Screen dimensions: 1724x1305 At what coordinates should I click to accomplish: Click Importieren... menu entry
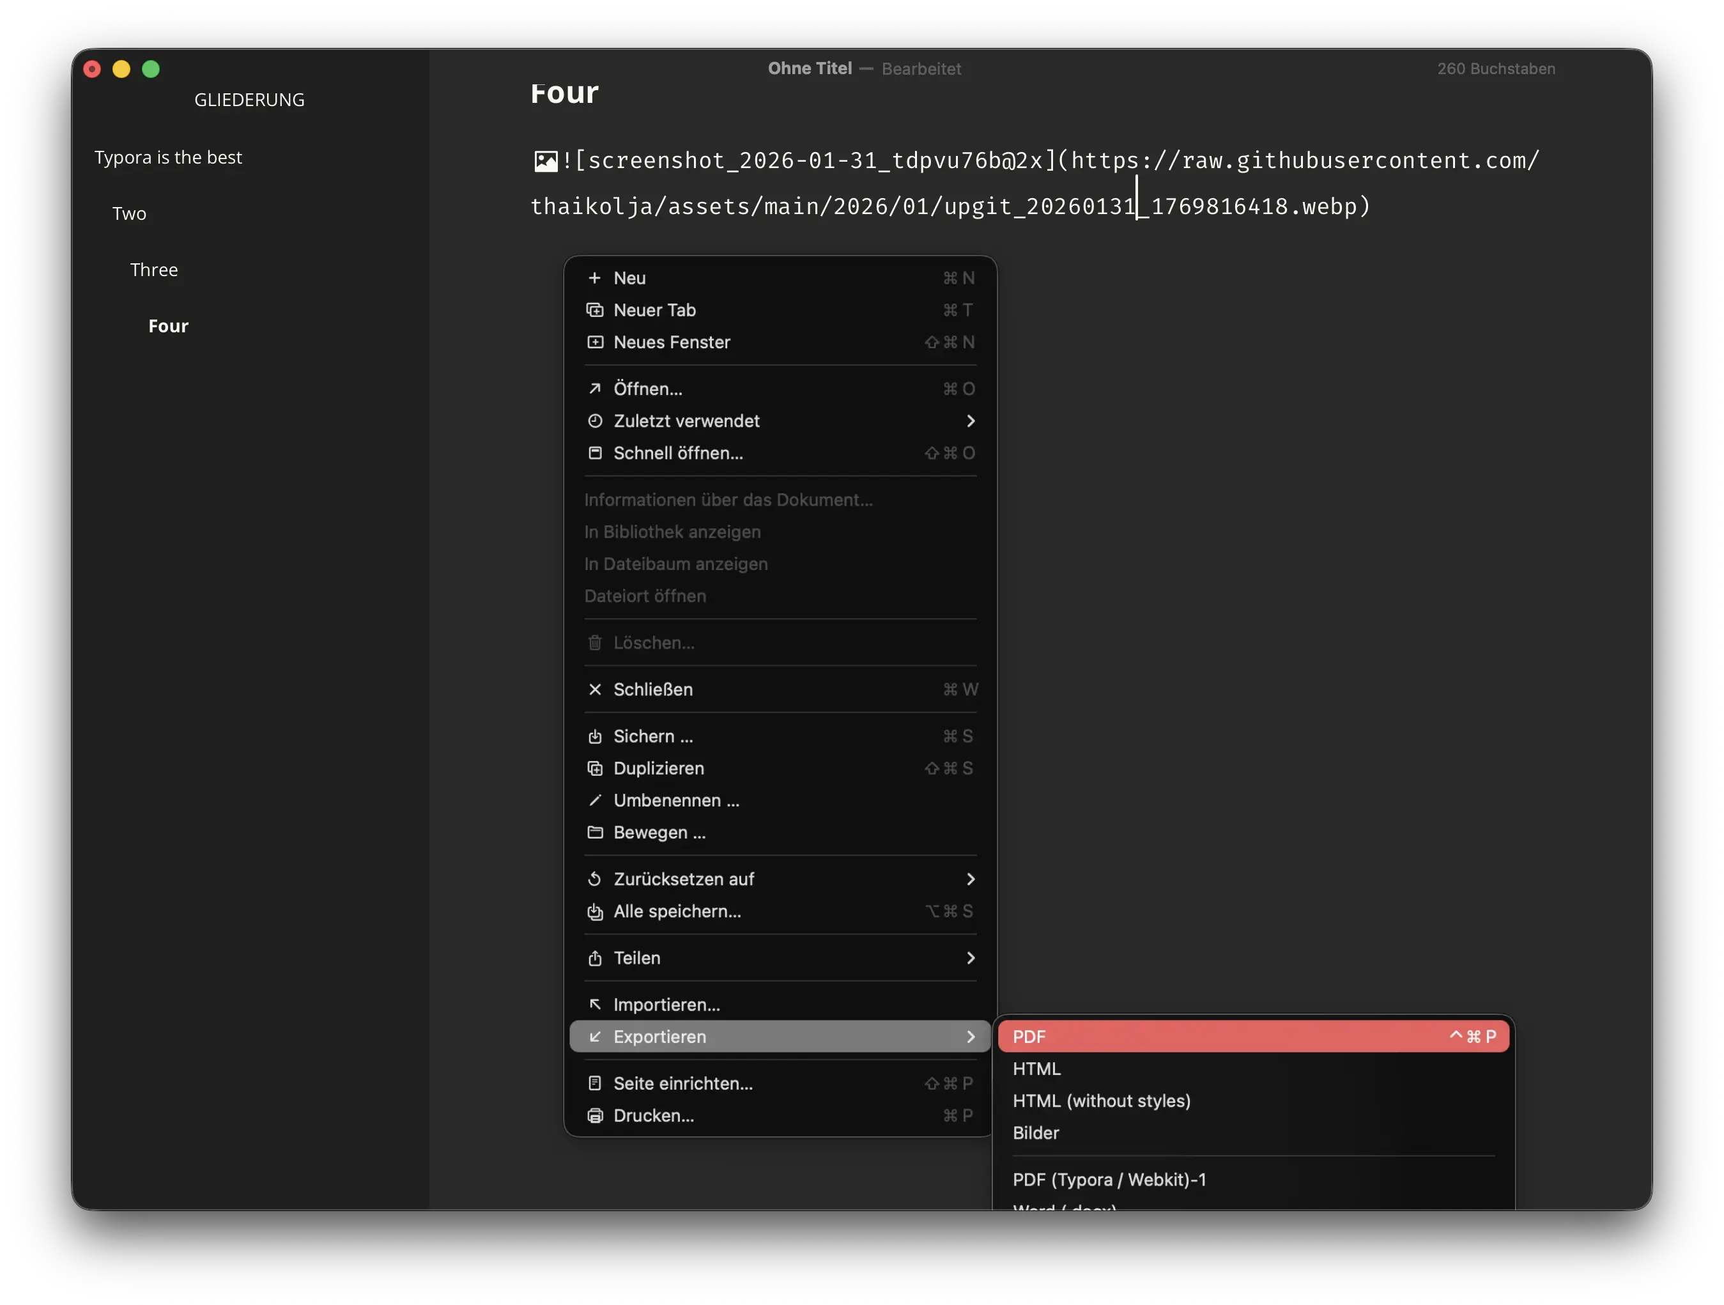click(x=666, y=1005)
